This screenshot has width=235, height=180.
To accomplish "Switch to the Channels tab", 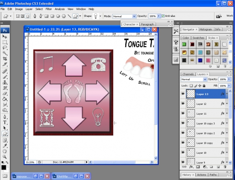I will pos(188,74).
